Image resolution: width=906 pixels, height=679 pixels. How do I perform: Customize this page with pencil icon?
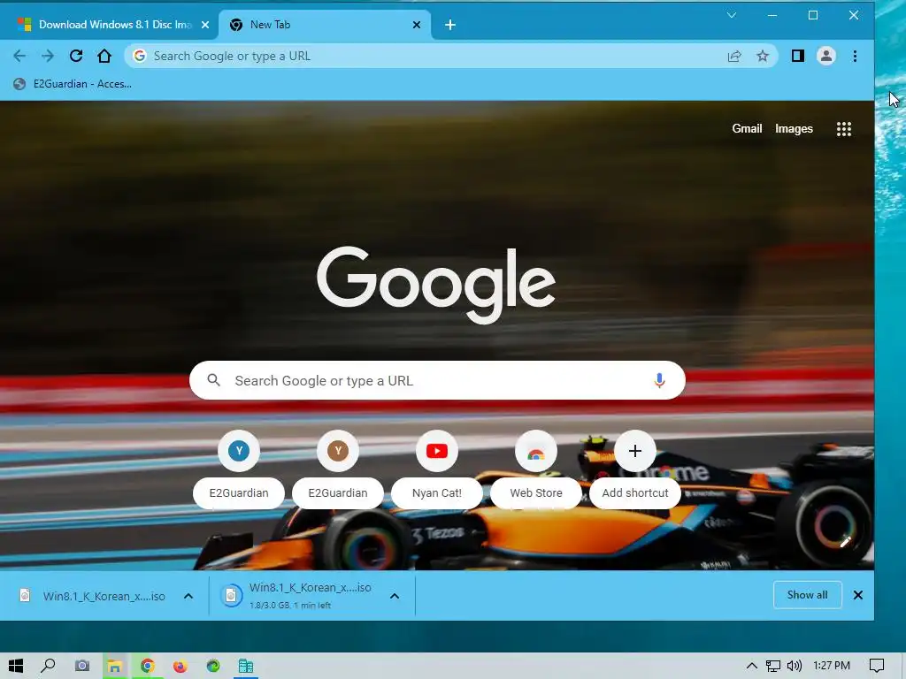point(845,542)
